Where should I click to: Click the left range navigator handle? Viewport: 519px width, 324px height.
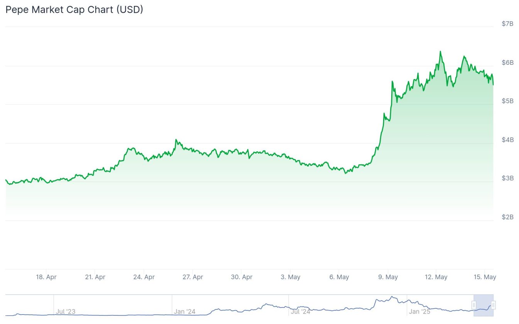(474, 305)
